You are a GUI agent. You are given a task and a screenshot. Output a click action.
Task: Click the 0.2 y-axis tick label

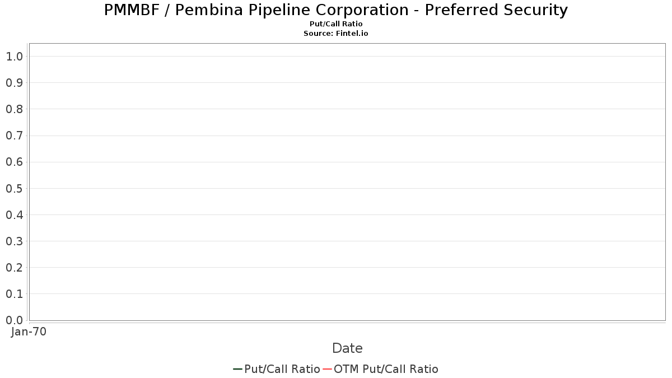click(x=14, y=268)
